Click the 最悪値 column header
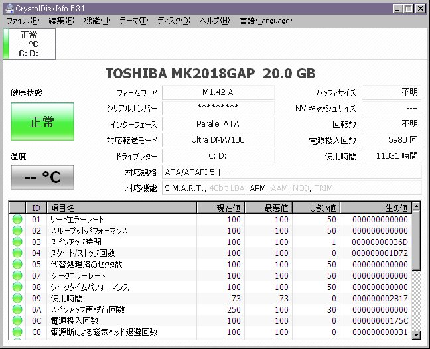The height and width of the screenshot is (349, 430). coord(269,208)
